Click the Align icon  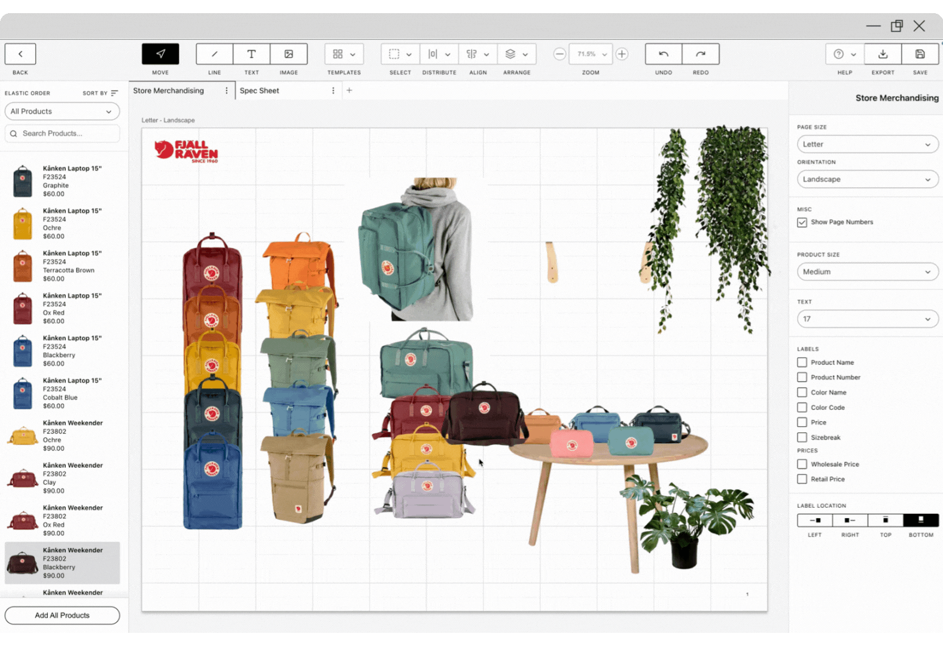click(x=471, y=54)
